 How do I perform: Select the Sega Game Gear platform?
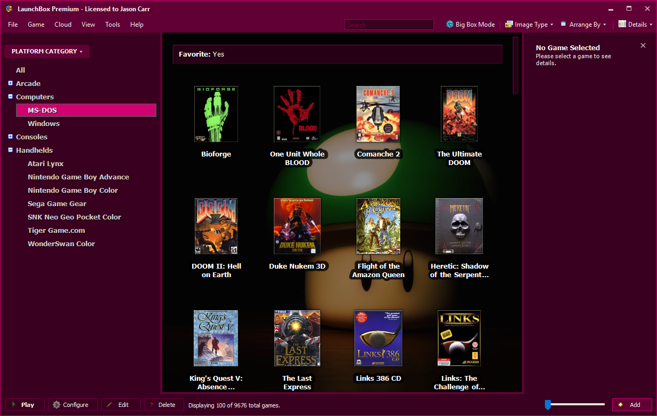point(57,203)
